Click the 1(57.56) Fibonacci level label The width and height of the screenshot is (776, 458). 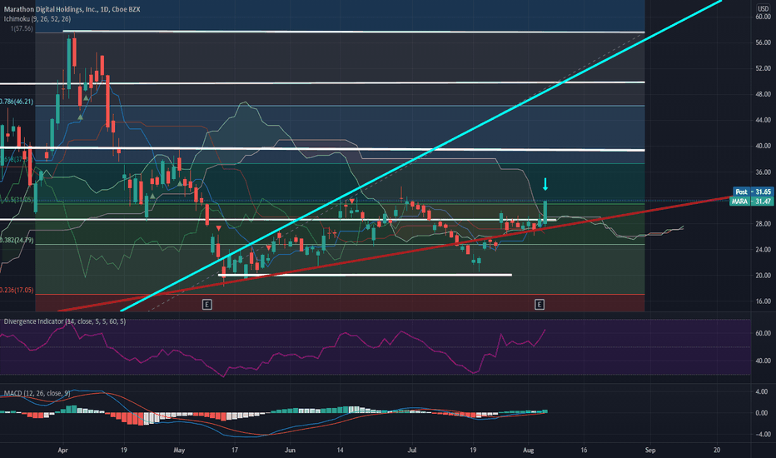click(x=22, y=28)
